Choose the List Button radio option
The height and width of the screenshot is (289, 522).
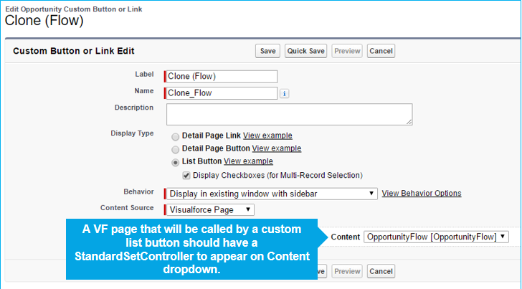(176, 162)
